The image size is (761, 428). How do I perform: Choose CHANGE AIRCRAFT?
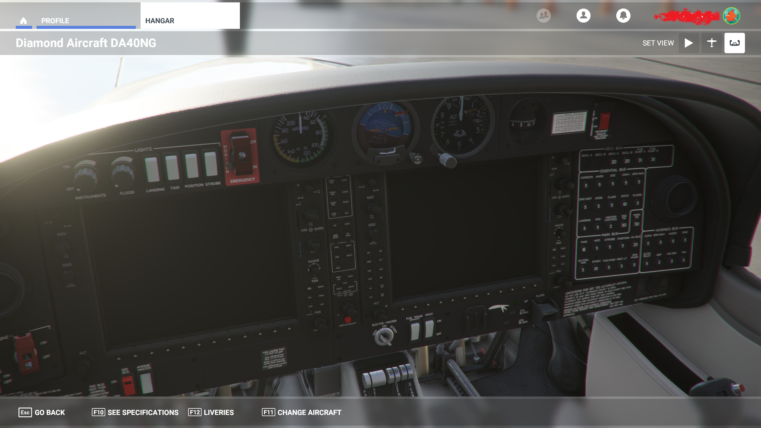[x=301, y=412]
